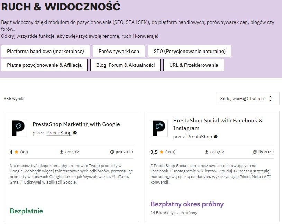This screenshot has width=282, height=224.
Task: Click the Płatne pozycjonowanie & Afiliacja button
Action: pyautogui.click(x=44, y=65)
